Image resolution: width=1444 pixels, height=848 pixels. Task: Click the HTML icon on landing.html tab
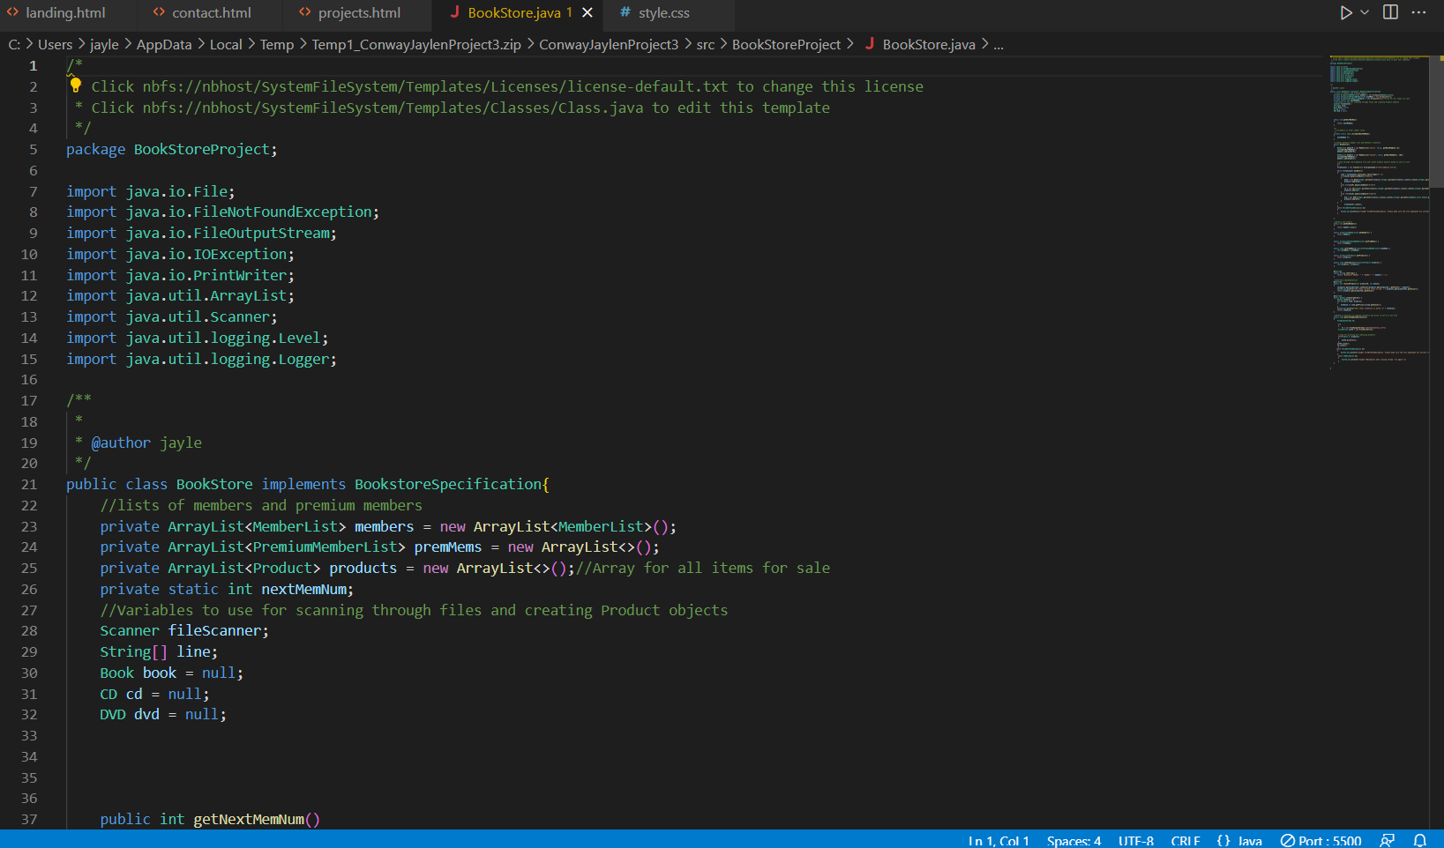(x=11, y=12)
